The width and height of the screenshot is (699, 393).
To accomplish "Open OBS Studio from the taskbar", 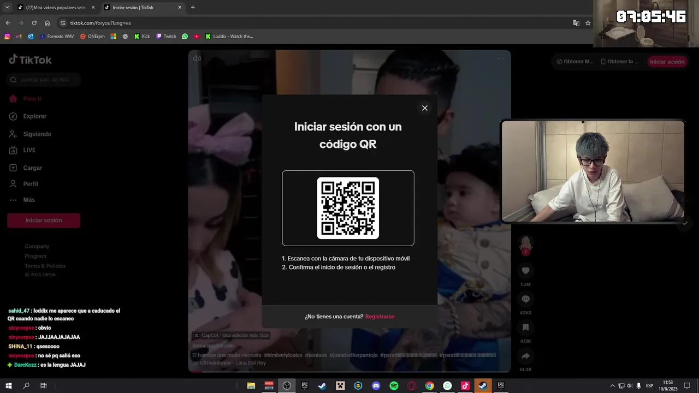I will [287, 385].
